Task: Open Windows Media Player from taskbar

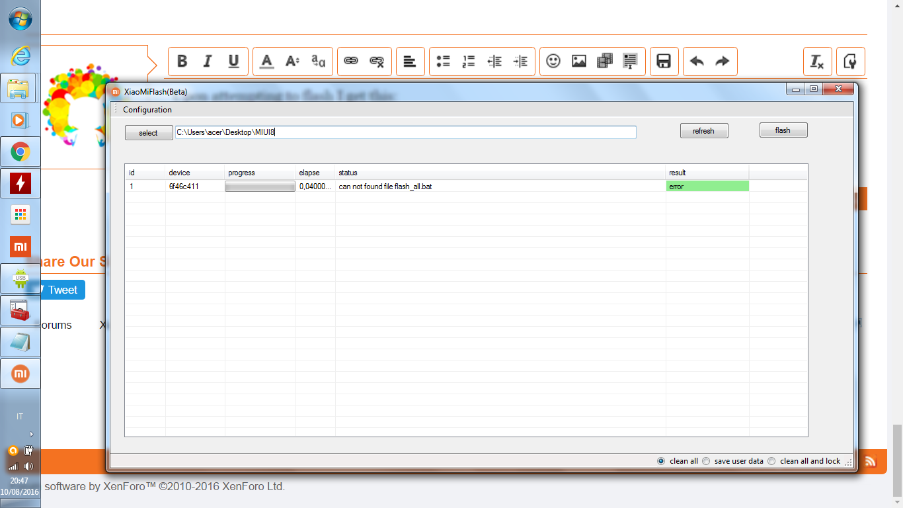Action: tap(20, 120)
